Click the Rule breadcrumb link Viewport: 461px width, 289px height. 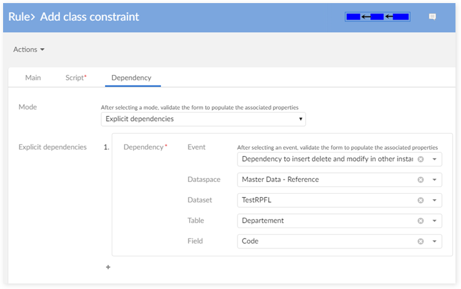tap(20, 17)
